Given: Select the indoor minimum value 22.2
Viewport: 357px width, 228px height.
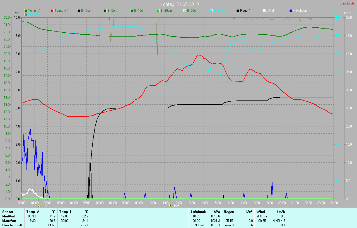Looking at the screenshot, I should (85, 216).
